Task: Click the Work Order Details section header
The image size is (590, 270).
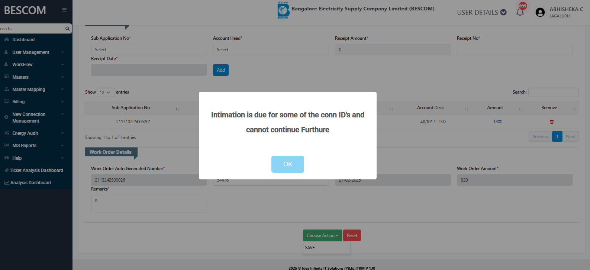Action: click(x=110, y=152)
